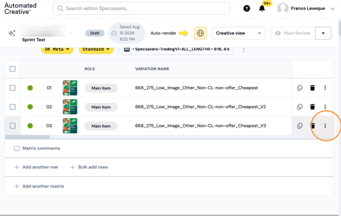
Task: Open the Creative view dropdown
Action: pos(239,33)
